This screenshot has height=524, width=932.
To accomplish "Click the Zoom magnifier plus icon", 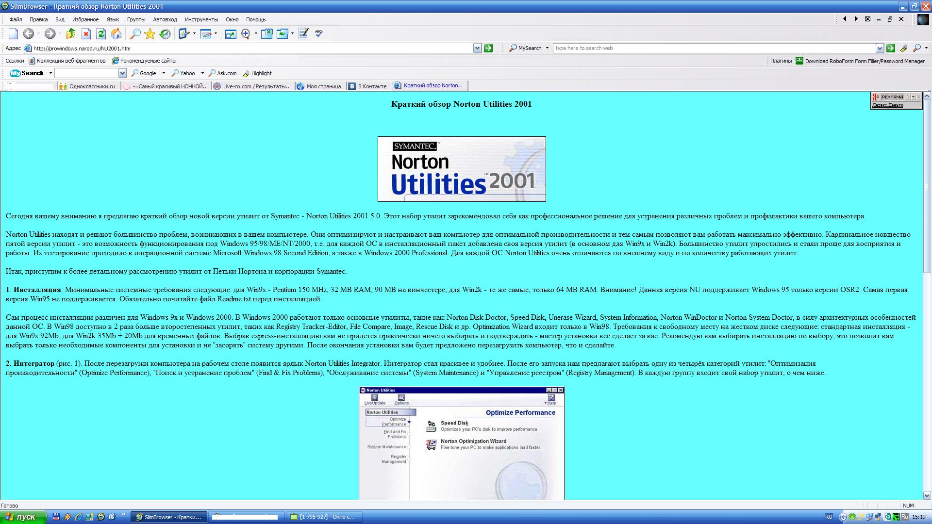I will click(x=246, y=33).
